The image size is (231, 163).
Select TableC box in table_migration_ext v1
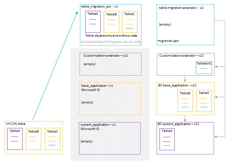tap(130, 22)
